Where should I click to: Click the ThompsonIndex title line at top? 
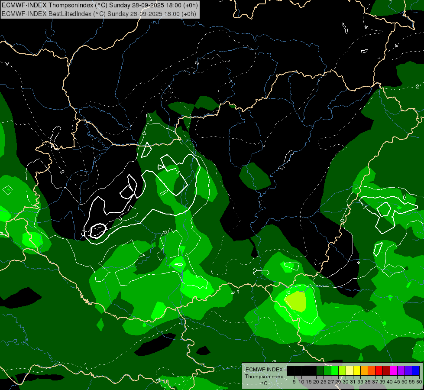(100, 5)
